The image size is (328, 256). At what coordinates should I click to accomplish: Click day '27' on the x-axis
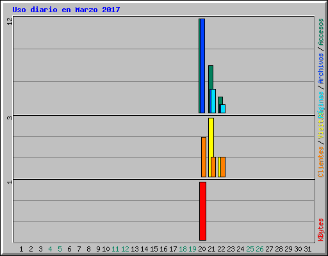tap(269, 249)
